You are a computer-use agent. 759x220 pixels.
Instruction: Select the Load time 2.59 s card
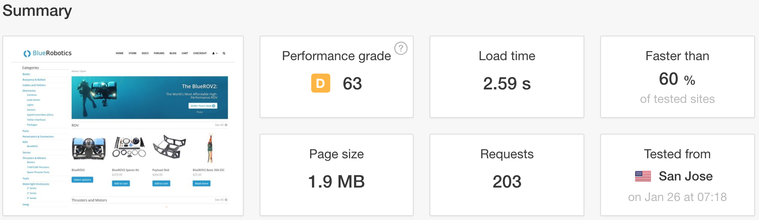tap(507, 77)
